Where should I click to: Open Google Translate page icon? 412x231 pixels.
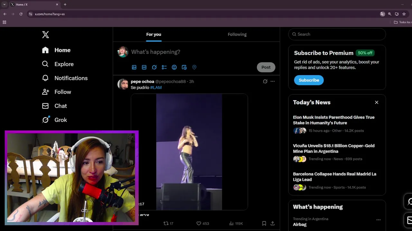pyautogui.click(x=382, y=14)
